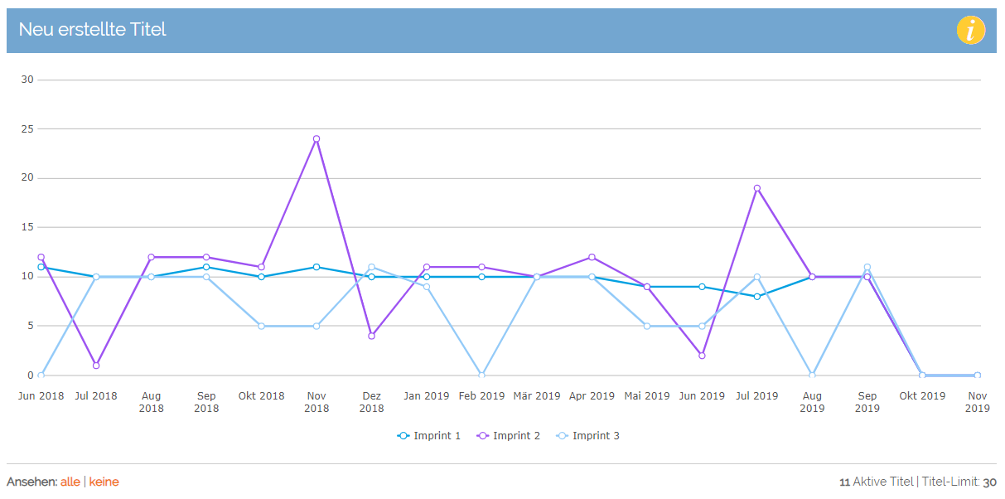Image resolution: width=1005 pixels, height=499 pixels.
Task: Select Imprint 2 data point at Jul 2019
Action: click(x=757, y=188)
